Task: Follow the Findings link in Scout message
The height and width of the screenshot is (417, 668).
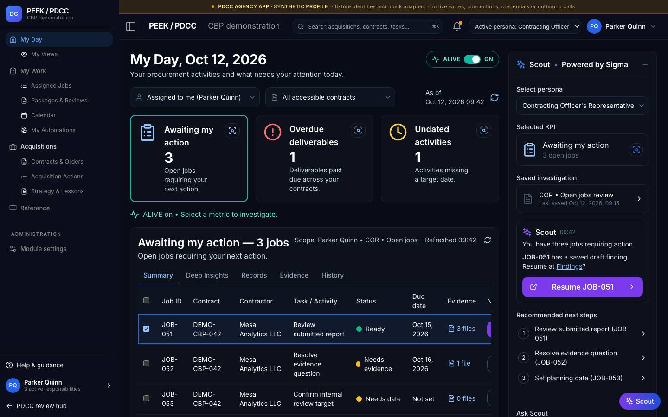Action: tap(569, 266)
